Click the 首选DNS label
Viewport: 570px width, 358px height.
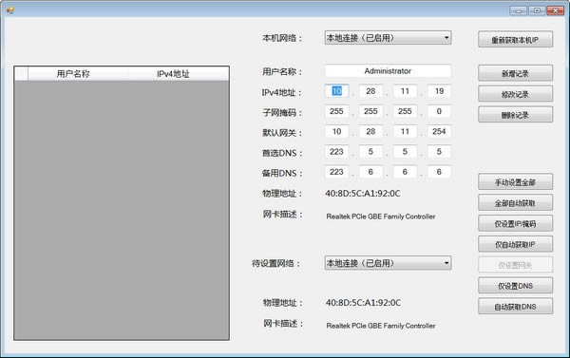point(282,154)
